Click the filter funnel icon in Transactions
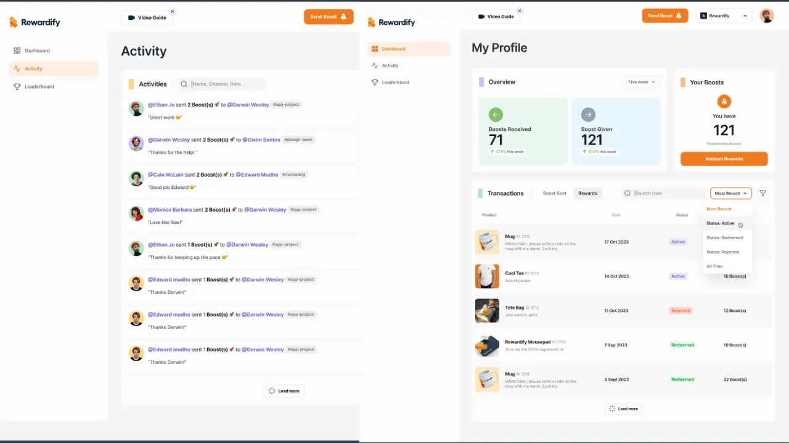 762,193
